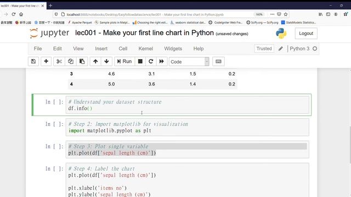
Task: Open a new browser tab
Action: (x=50, y=5)
